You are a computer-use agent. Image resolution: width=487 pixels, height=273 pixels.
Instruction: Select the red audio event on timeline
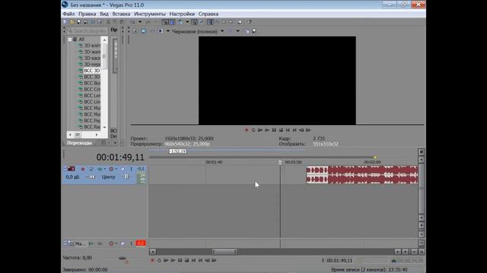(362, 175)
